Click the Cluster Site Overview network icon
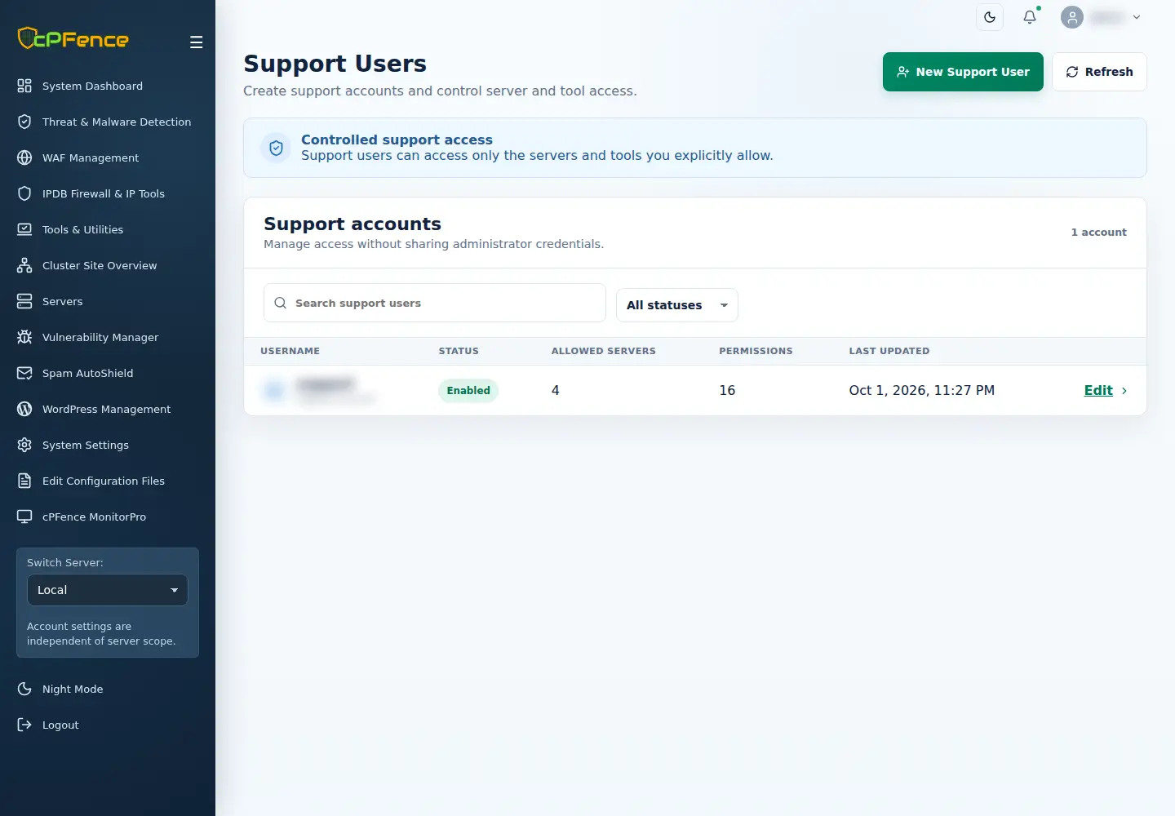This screenshot has height=816, width=1175. (24, 265)
